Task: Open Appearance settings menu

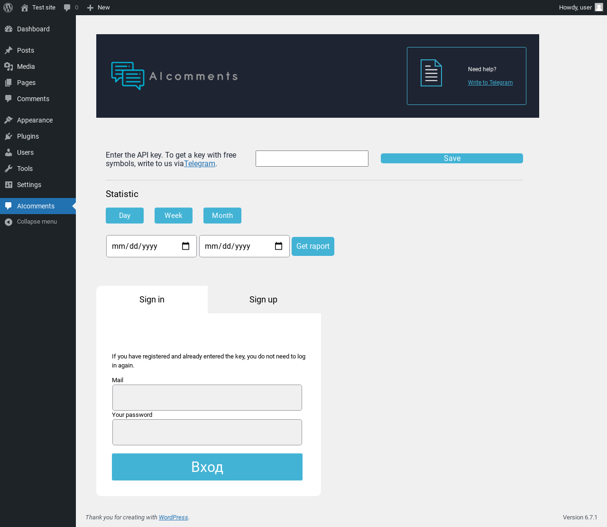Action: click(38, 120)
